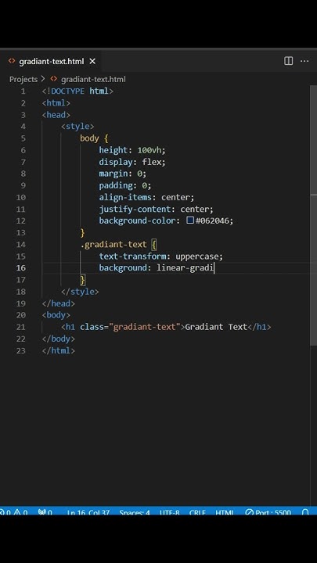Click the class="gradiant-text" attribute
Image resolution: width=317 pixels, height=563 pixels.
pyautogui.click(x=130, y=327)
